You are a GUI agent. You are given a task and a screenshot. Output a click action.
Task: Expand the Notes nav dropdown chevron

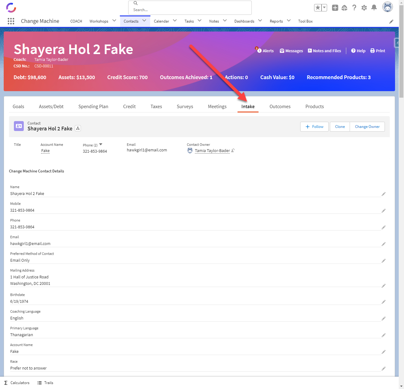pos(225,21)
